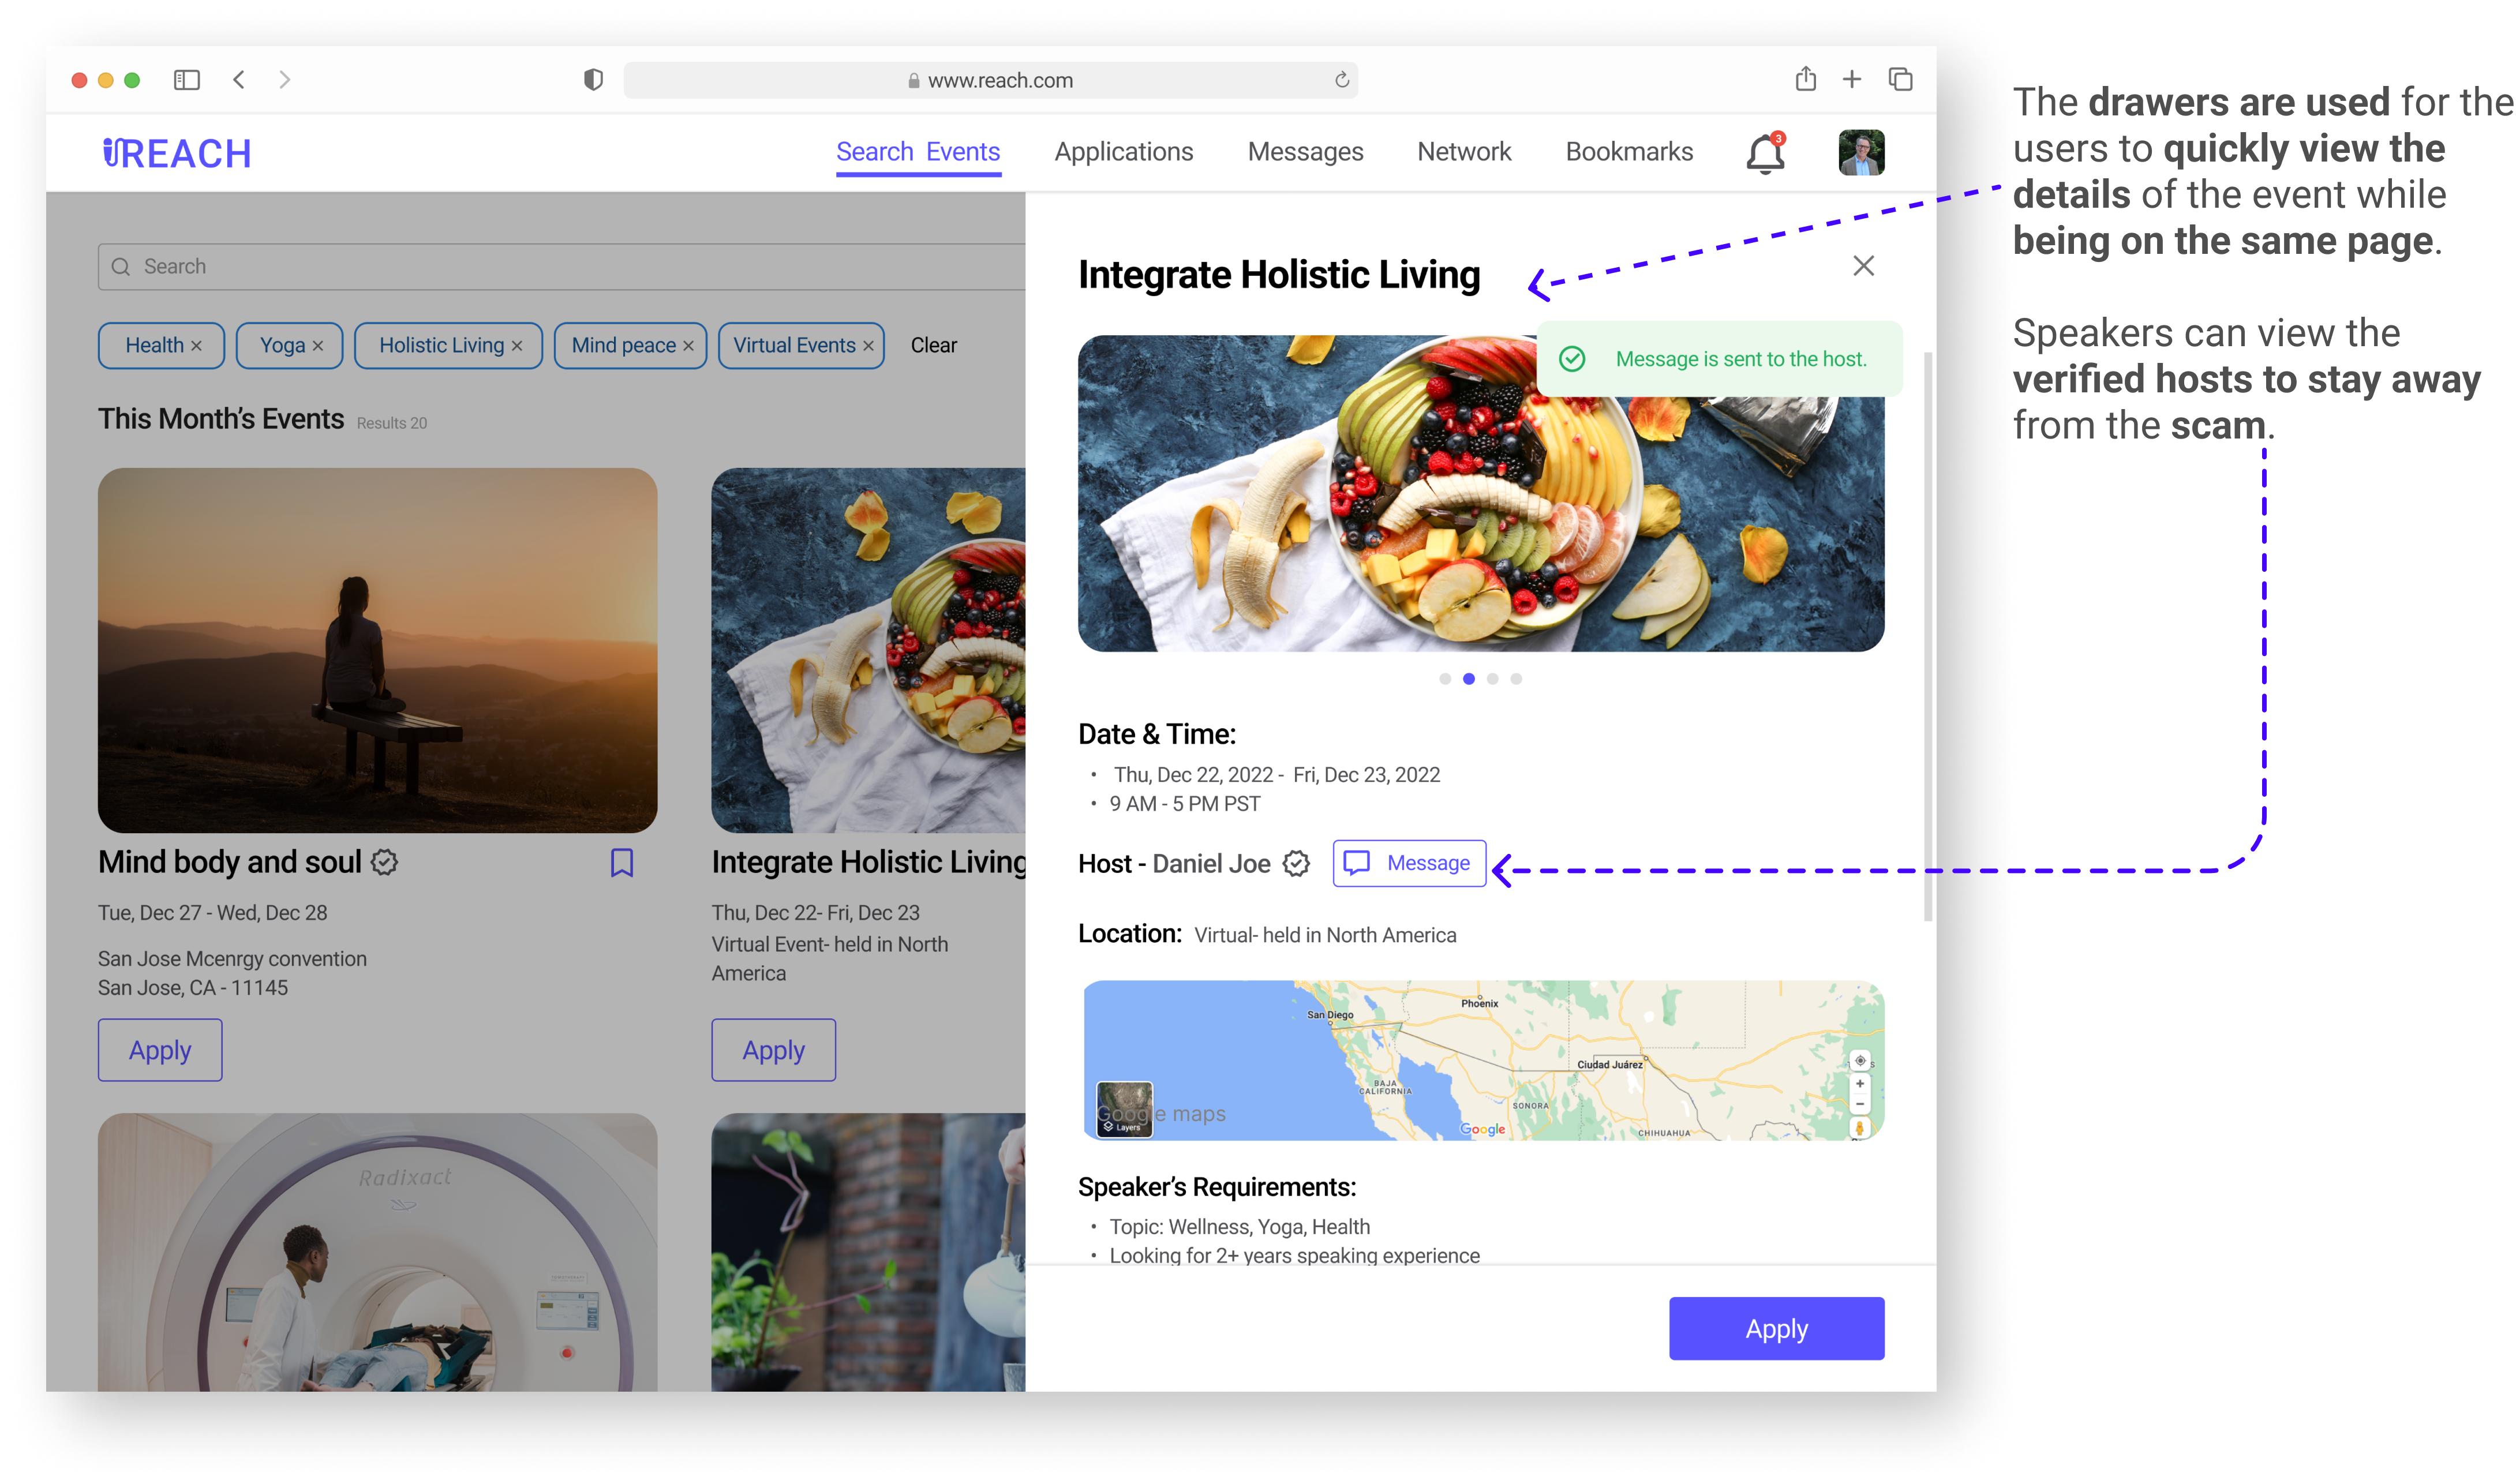Open a new tab with the plus icon
2516x1484 pixels.
(1852, 79)
